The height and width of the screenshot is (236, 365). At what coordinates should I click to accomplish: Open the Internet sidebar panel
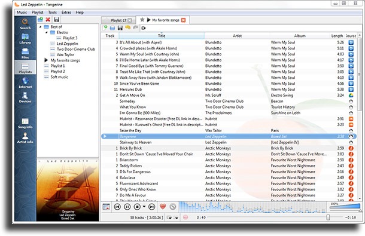[25, 82]
